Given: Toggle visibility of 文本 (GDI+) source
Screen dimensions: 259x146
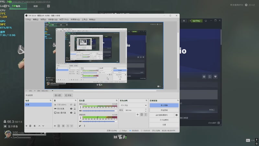Looking at the screenshot, I should pos(71,105).
